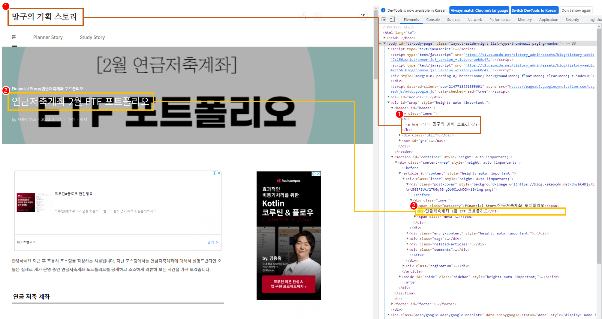The height and width of the screenshot is (319, 602).
Task: Select the Memory tab
Action: click(525, 19)
